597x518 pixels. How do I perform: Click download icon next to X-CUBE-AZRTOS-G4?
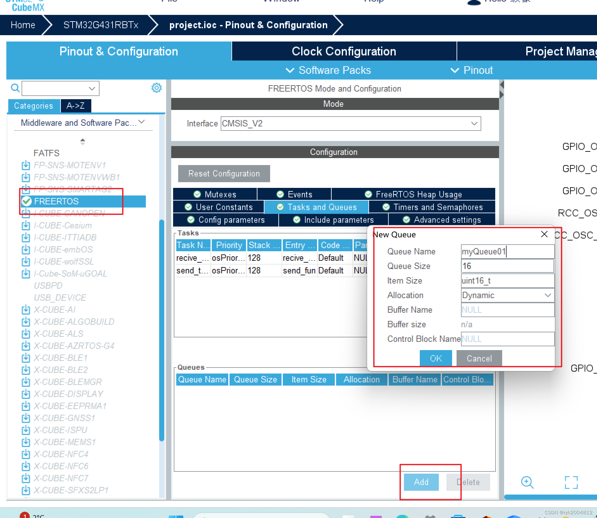(x=26, y=346)
